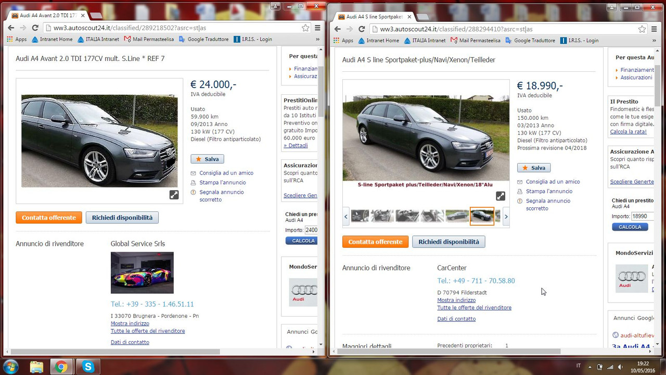Click Mostra indirizzo under CarCenter
The width and height of the screenshot is (666, 375).
[x=456, y=300]
